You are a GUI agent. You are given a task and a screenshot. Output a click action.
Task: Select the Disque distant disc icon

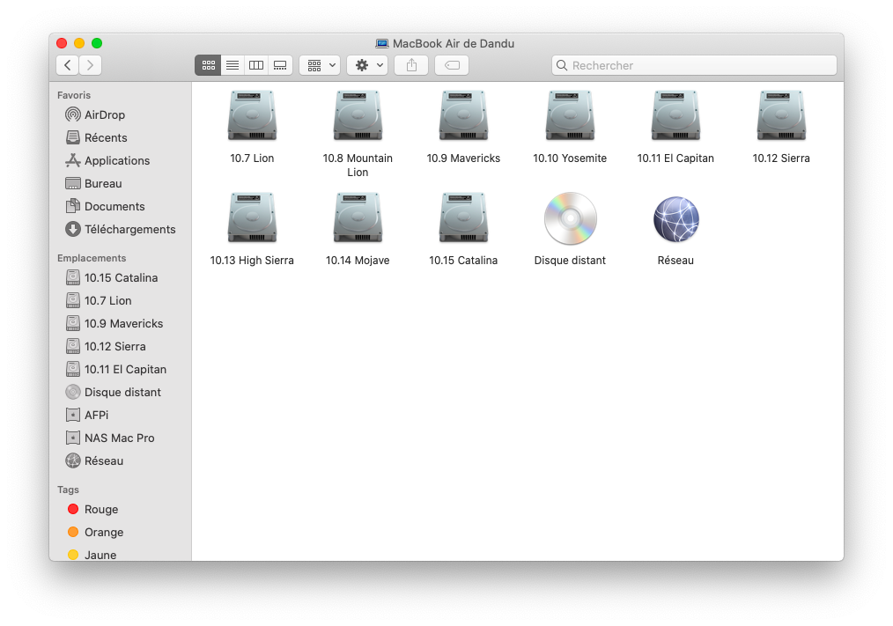coord(570,218)
